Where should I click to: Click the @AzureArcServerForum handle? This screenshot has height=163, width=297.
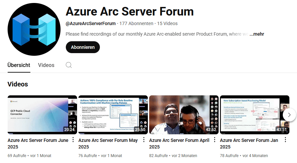click(91, 24)
